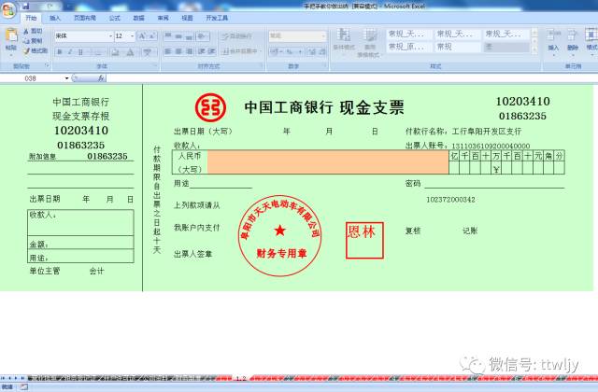Apply the 常规_原... cell style

pos(408,47)
